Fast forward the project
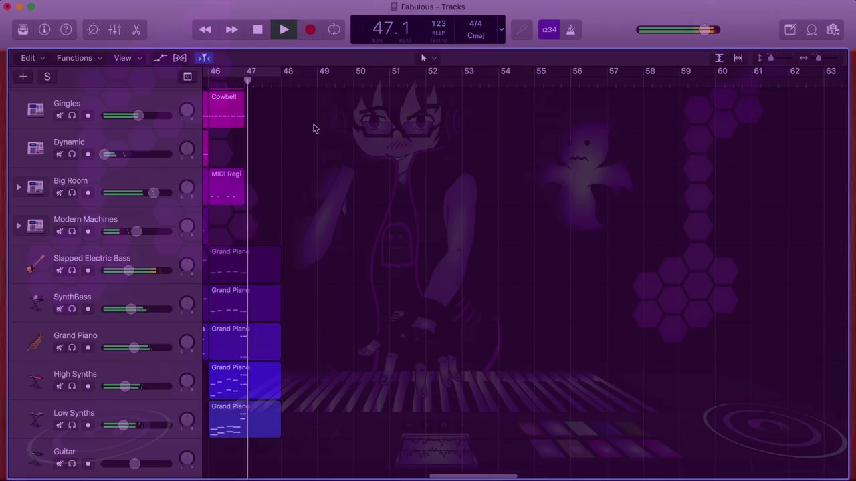The width and height of the screenshot is (856, 481). pos(231,29)
